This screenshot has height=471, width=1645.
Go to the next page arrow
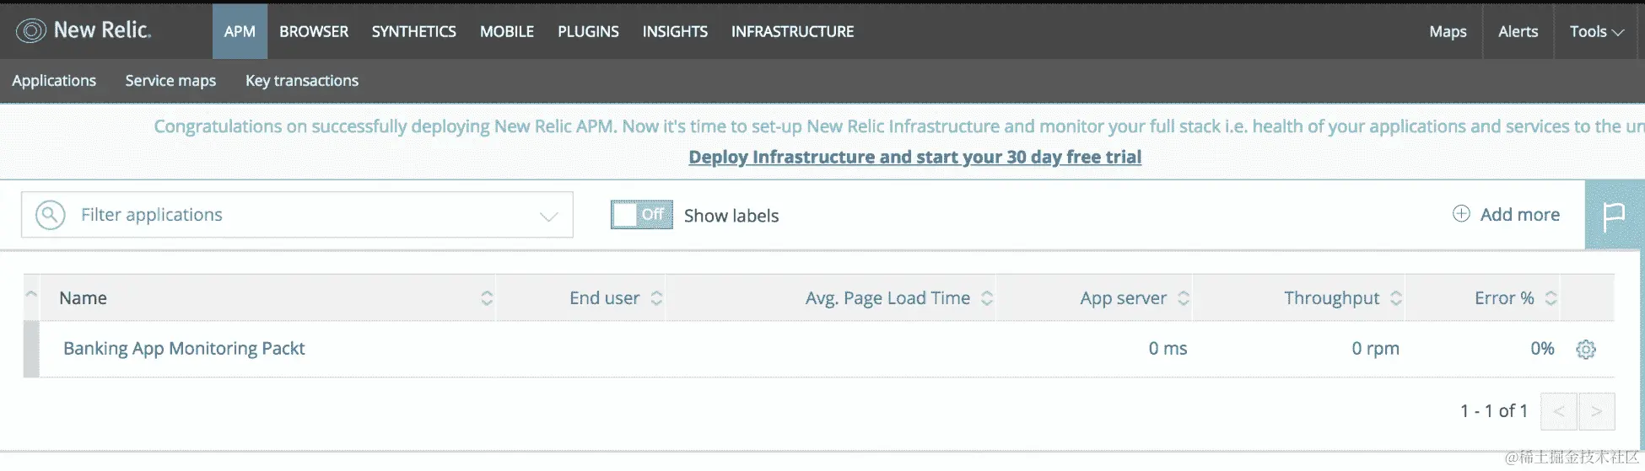tap(1596, 411)
